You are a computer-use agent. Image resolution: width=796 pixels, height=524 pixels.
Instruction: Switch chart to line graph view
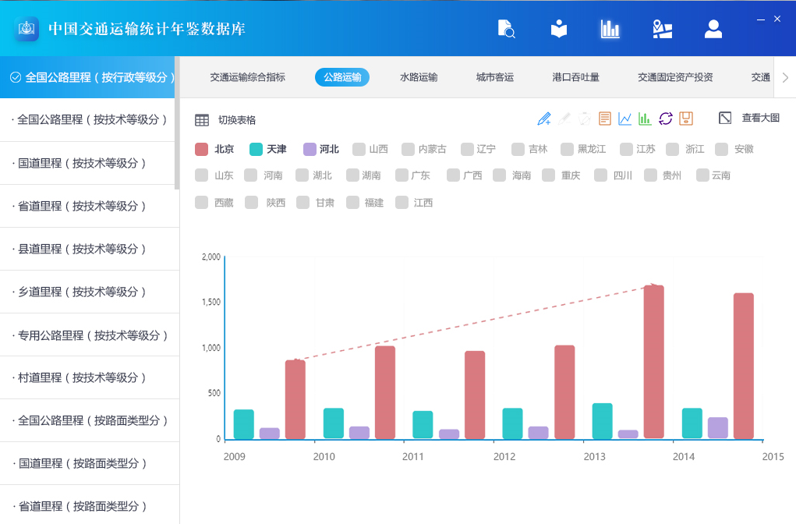point(624,119)
